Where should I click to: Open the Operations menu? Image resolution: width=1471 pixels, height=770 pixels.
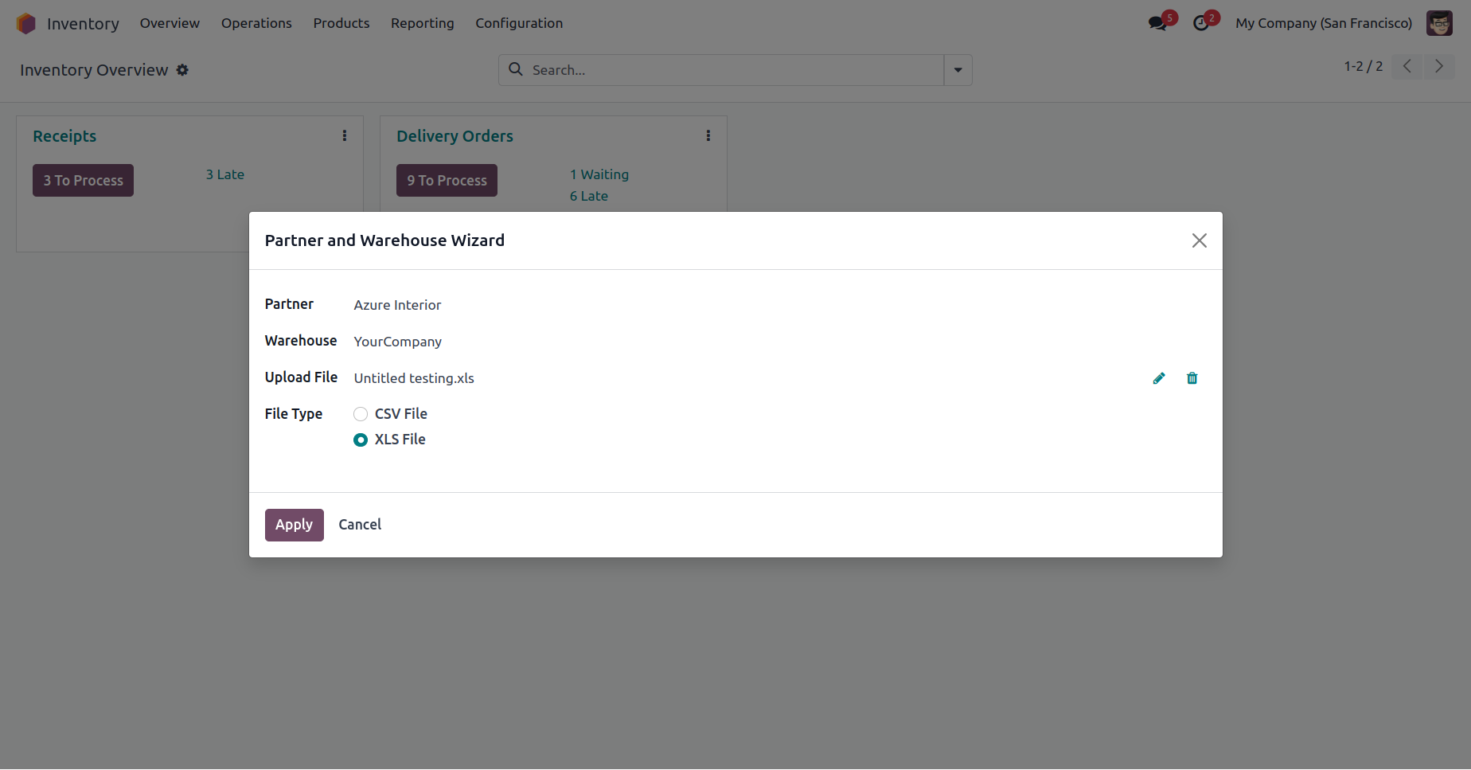[x=256, y=23]
